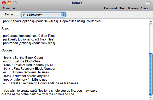153x100 pixels.
Task: Click the yellow minimize window button
Action: (x=9, y=3)
